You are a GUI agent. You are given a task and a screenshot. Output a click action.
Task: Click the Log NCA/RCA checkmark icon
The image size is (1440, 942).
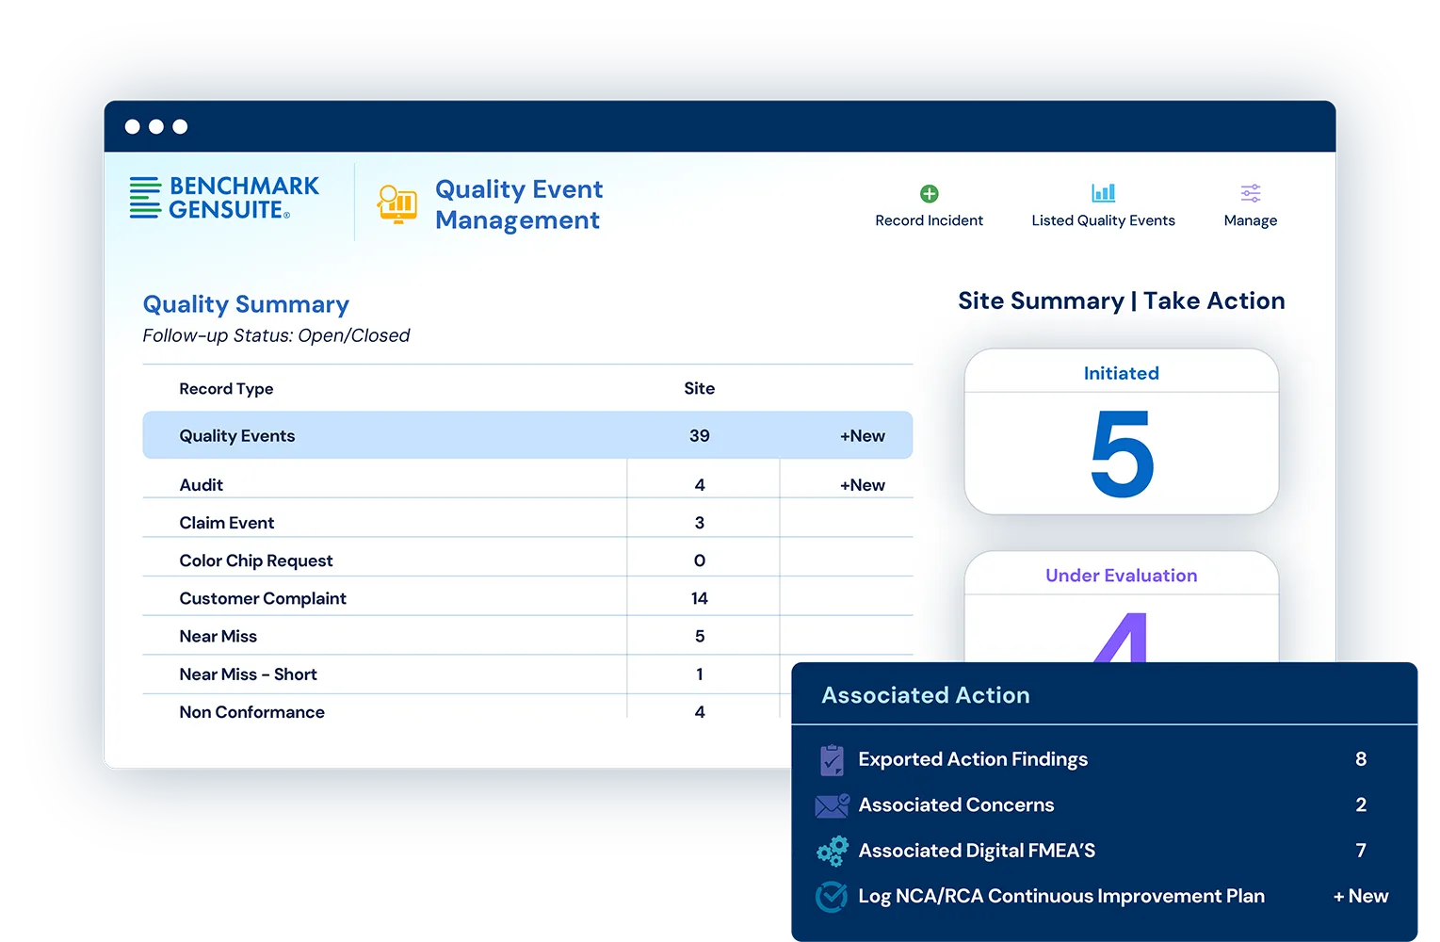click(832, 897)
